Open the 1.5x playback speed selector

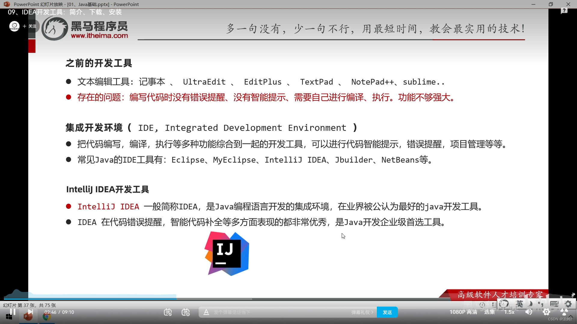tap(509, 312)
